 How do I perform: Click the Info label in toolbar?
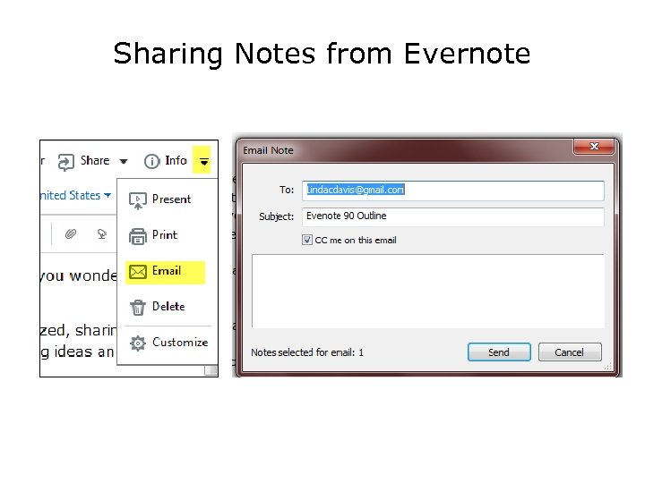[176, 161]
